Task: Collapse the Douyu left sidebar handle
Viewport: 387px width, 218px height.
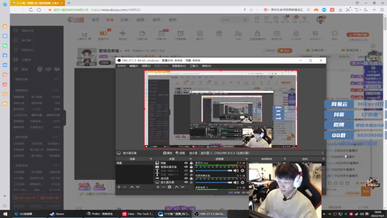Action: click(x=64, y=118)
